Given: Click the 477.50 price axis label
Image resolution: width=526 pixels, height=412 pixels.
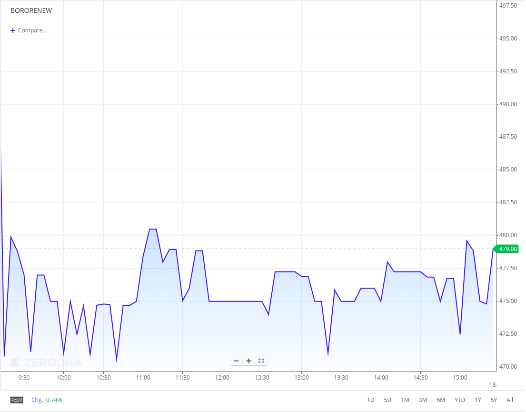Looking at the screenshot, I should [508, 268].
